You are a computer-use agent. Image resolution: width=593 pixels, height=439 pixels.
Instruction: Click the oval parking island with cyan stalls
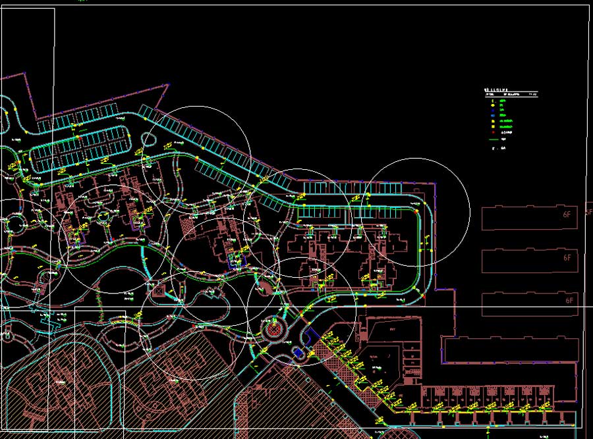tap(79, 147)
